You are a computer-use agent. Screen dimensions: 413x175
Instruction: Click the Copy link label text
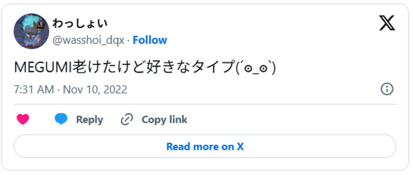pyautogui.click(x=164, y=120)
